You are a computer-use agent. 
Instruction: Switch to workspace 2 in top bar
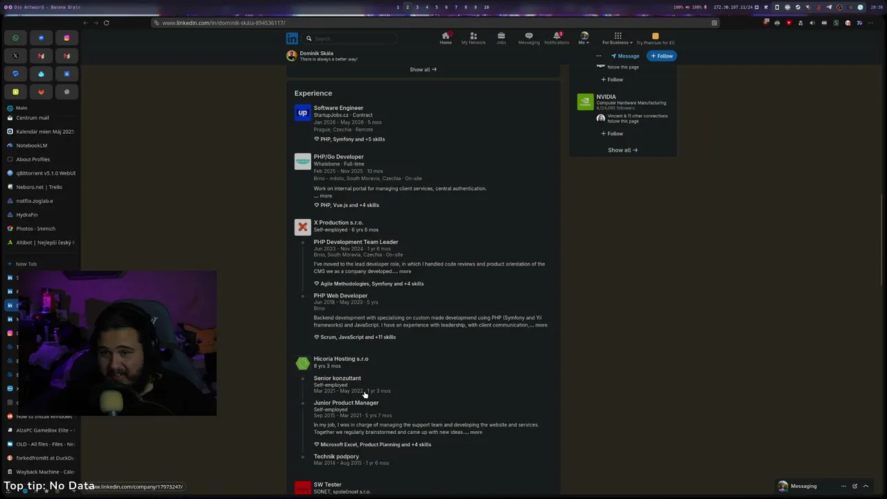coord(407,7)
